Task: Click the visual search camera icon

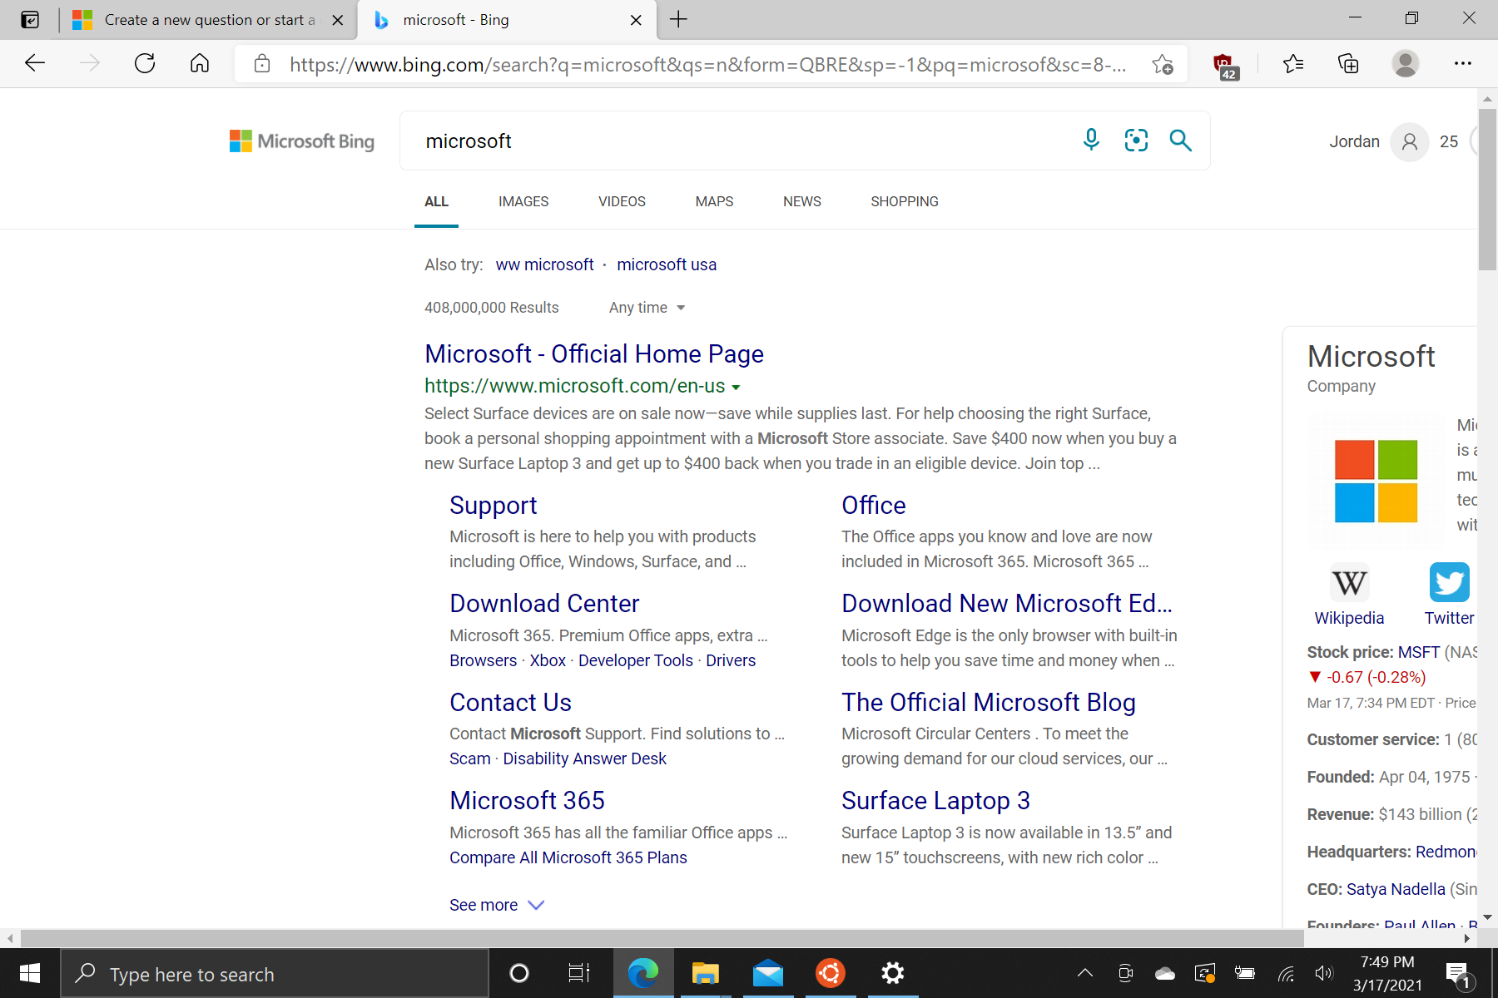Action: tap(1136, 140)
